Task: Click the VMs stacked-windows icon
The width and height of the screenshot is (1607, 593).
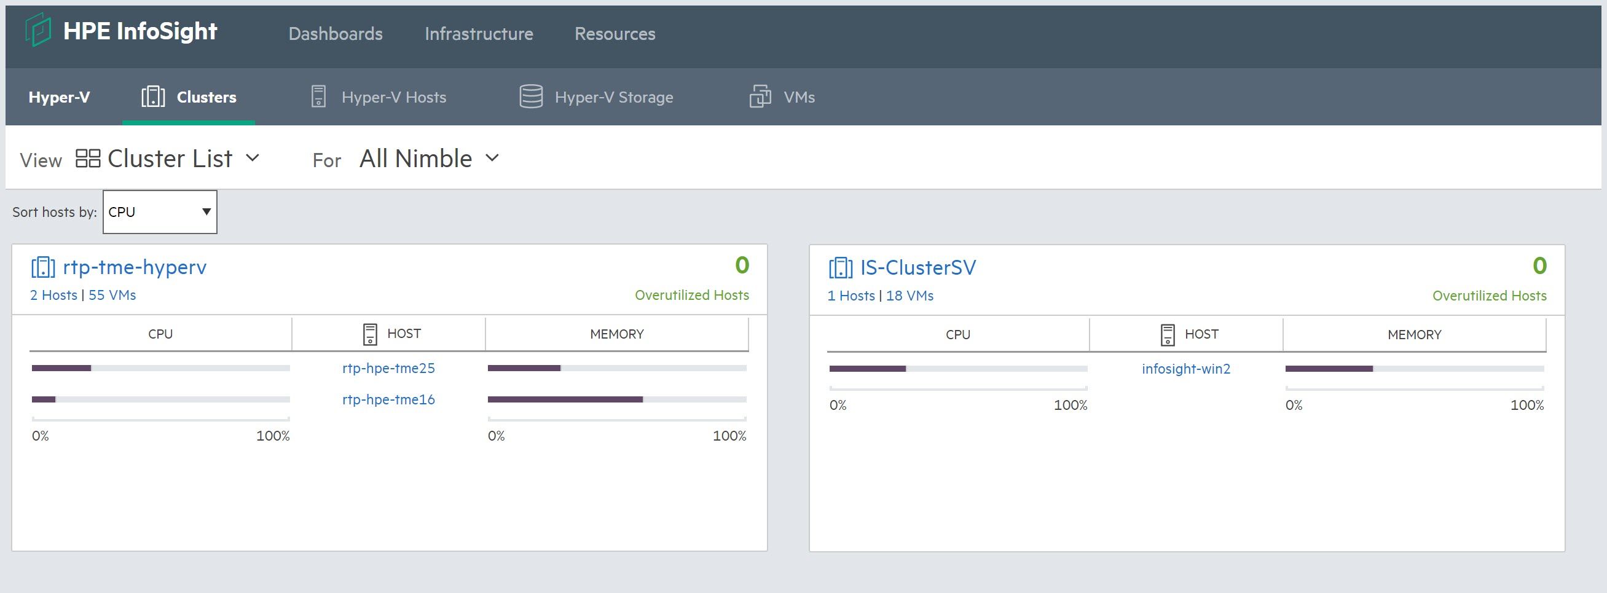Action: [x=760, y=96]
